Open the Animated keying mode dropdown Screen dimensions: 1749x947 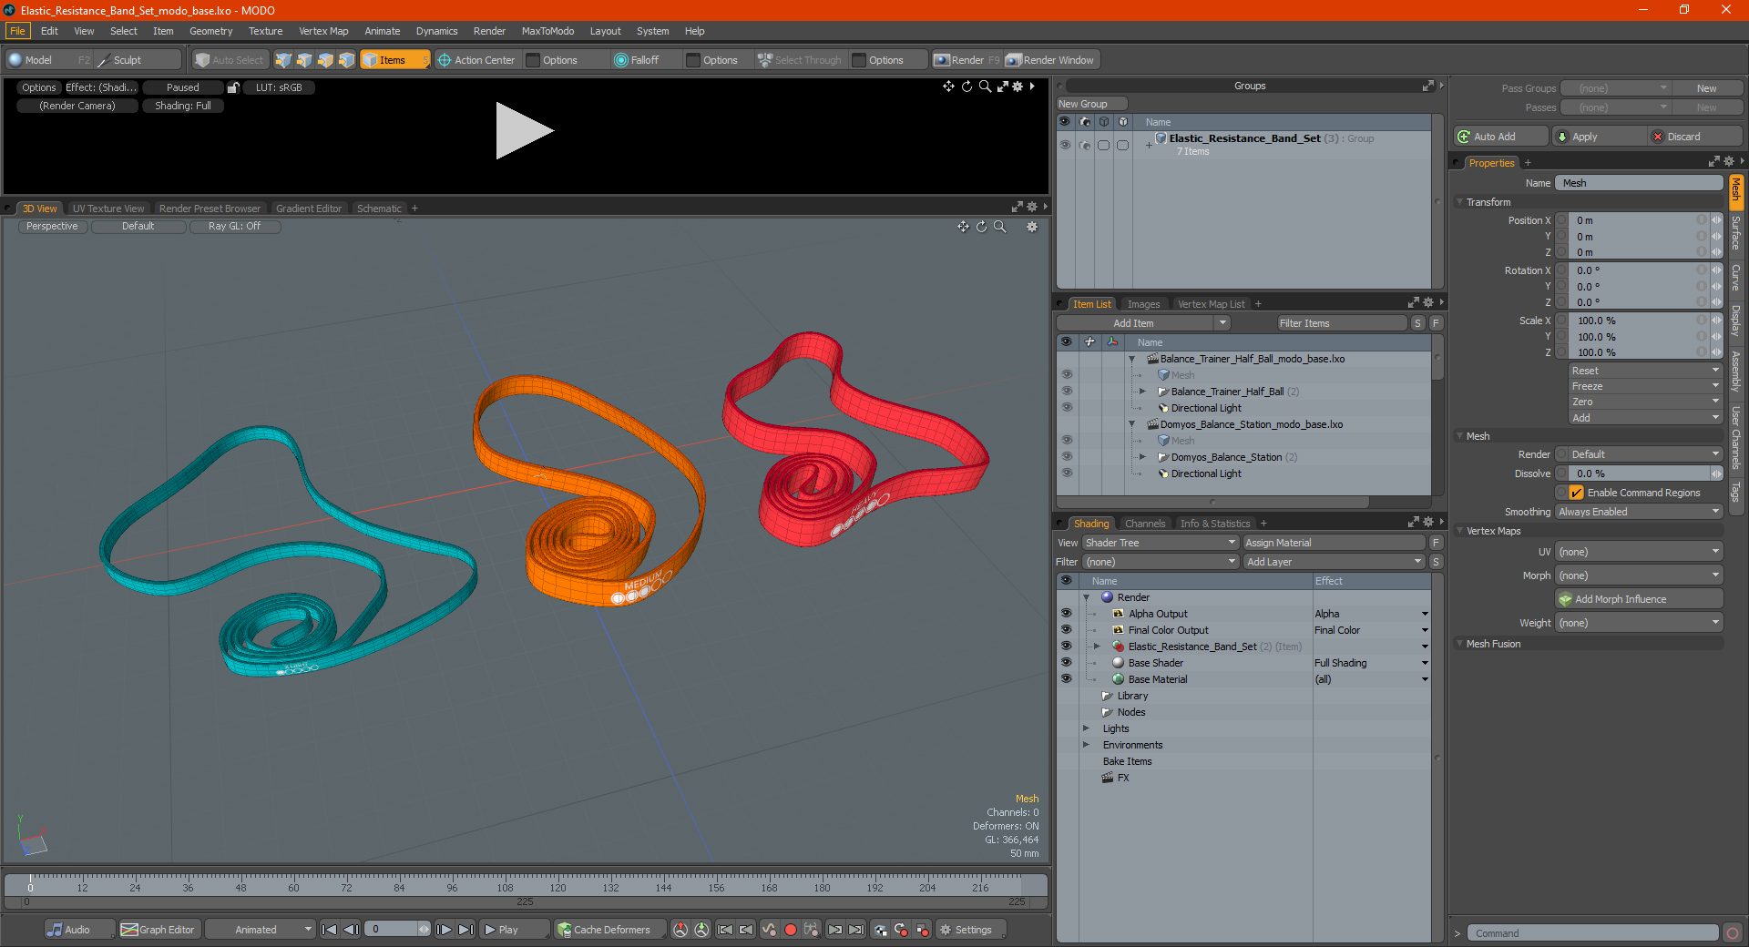[261, 930]
